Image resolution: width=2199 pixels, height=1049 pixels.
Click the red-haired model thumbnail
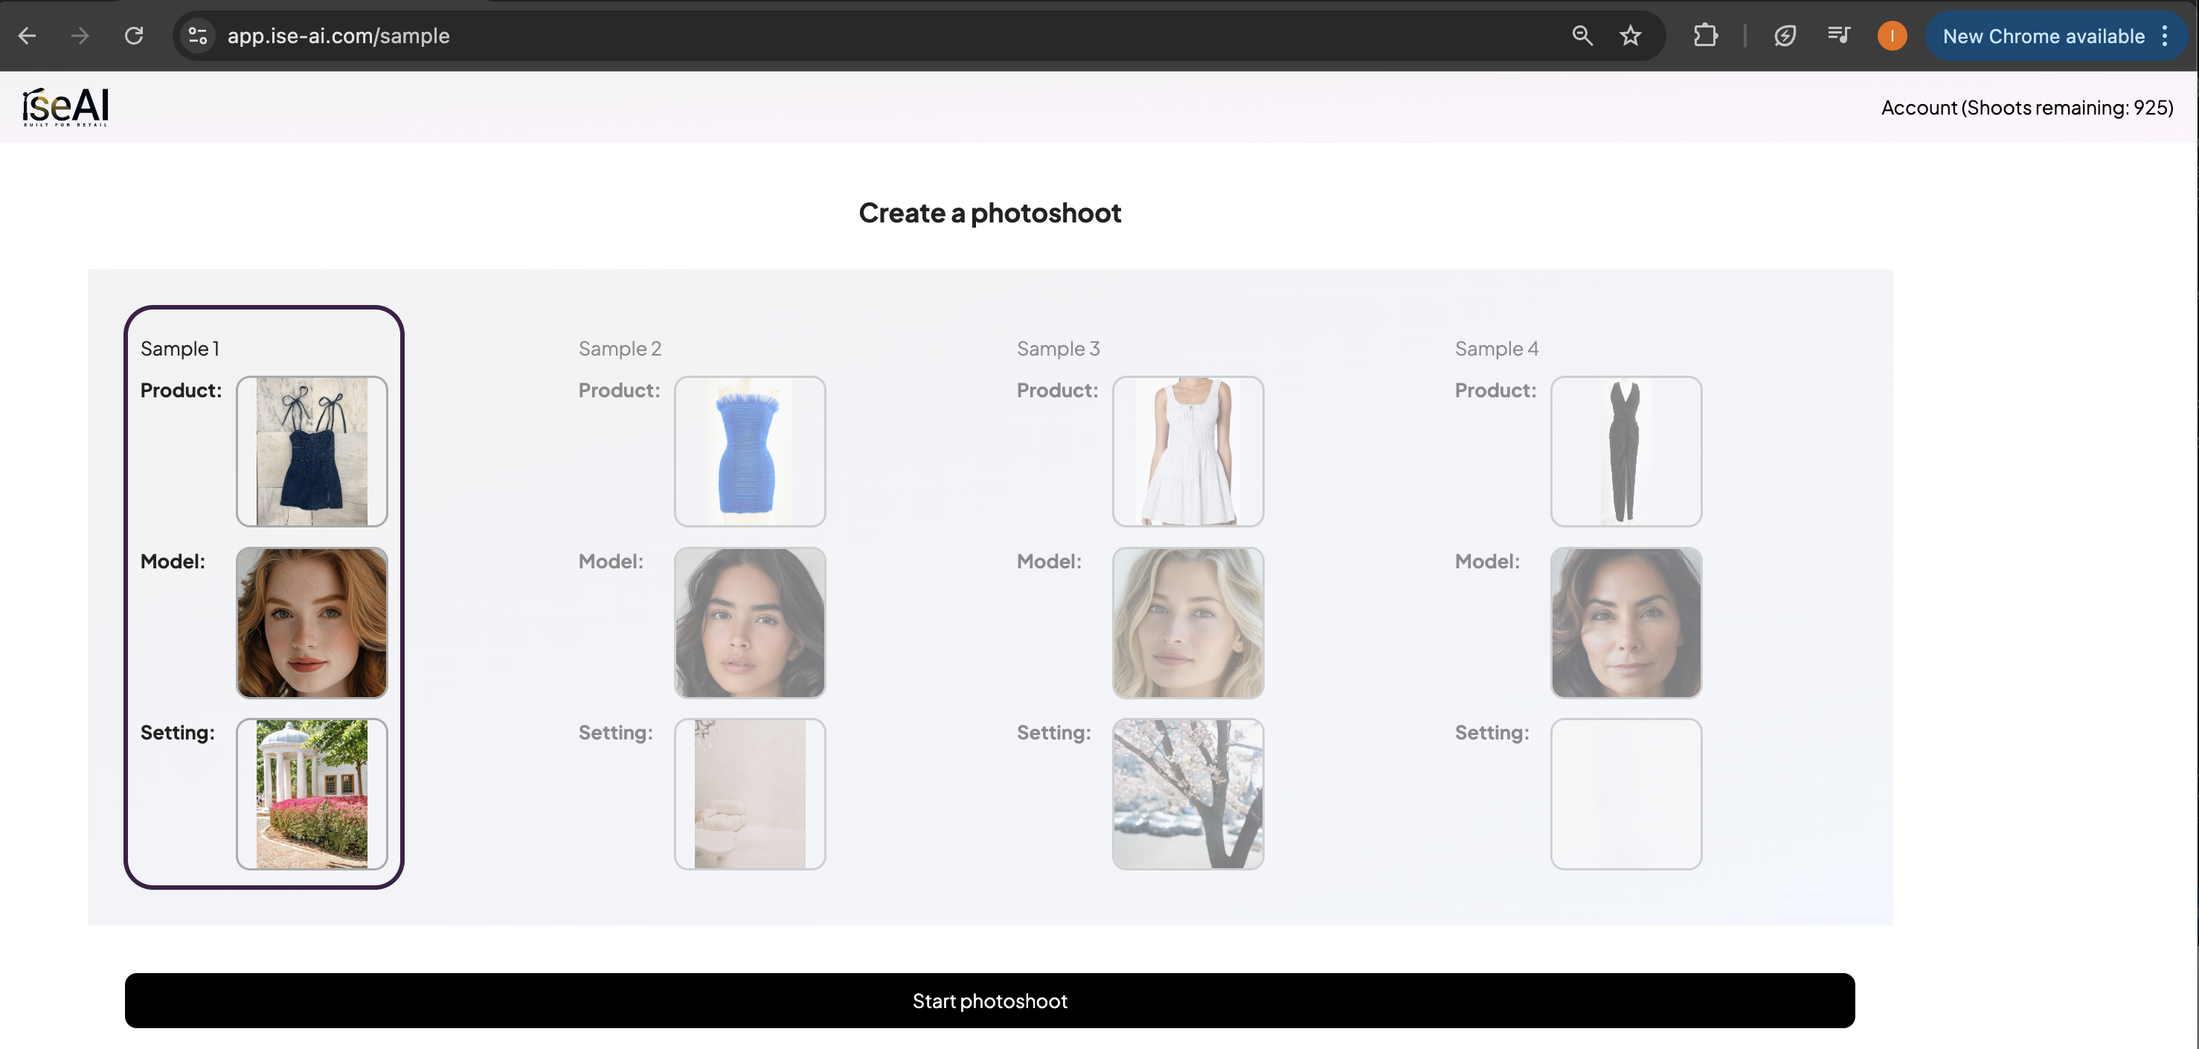312,622
